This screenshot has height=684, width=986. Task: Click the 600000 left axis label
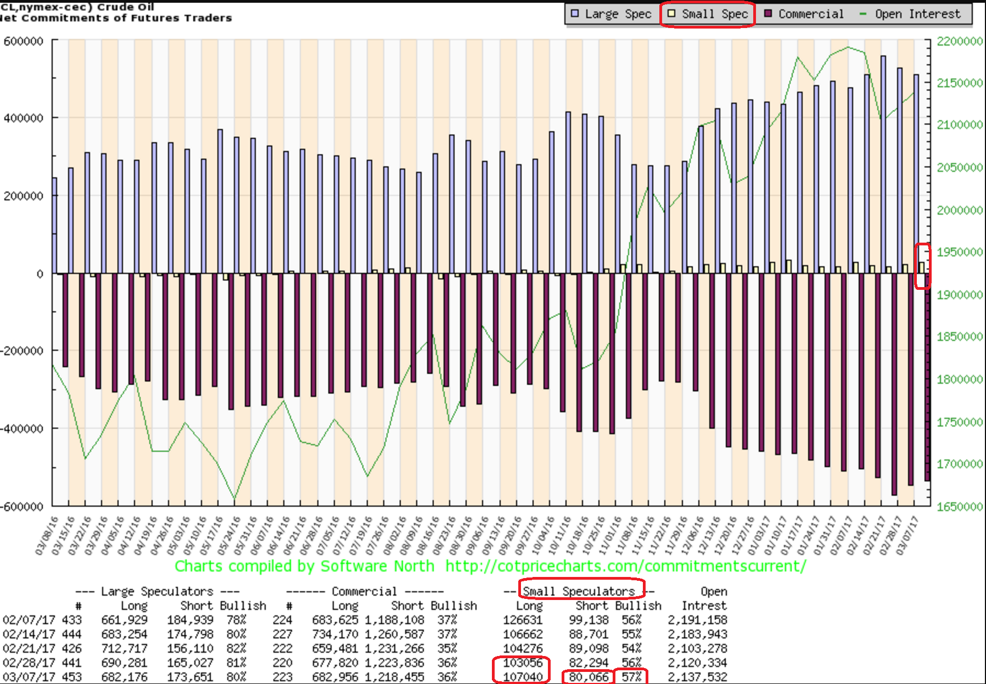click(x=24, y=41)
